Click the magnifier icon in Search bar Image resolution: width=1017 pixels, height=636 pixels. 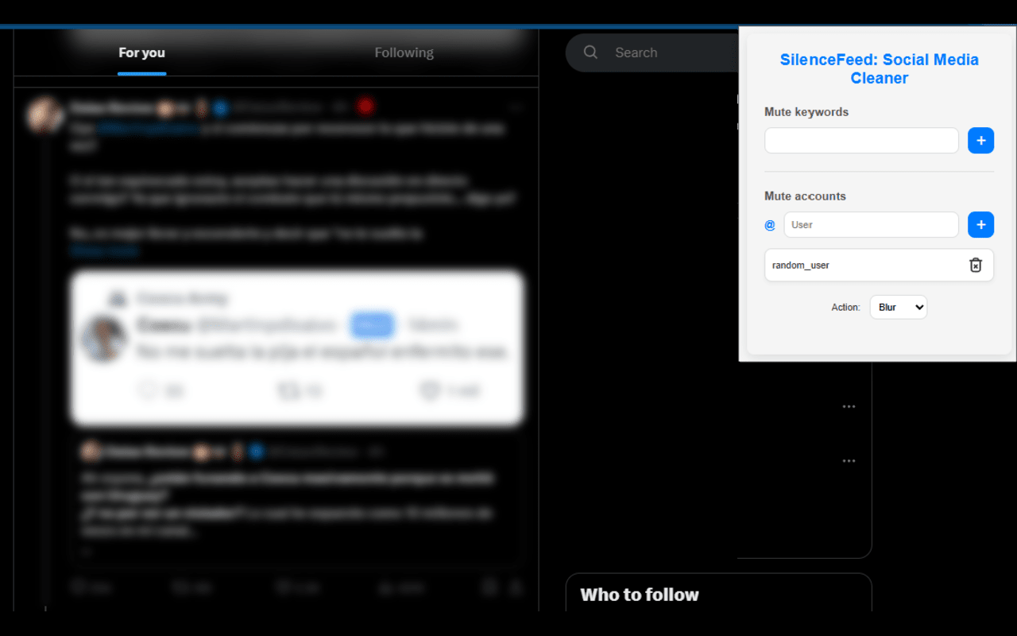click(590, 52)
